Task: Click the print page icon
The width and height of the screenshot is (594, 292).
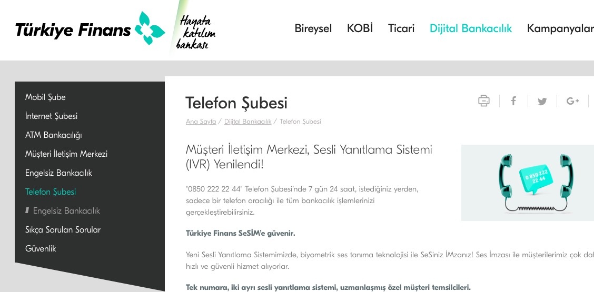Action: (x=484, y=100)
